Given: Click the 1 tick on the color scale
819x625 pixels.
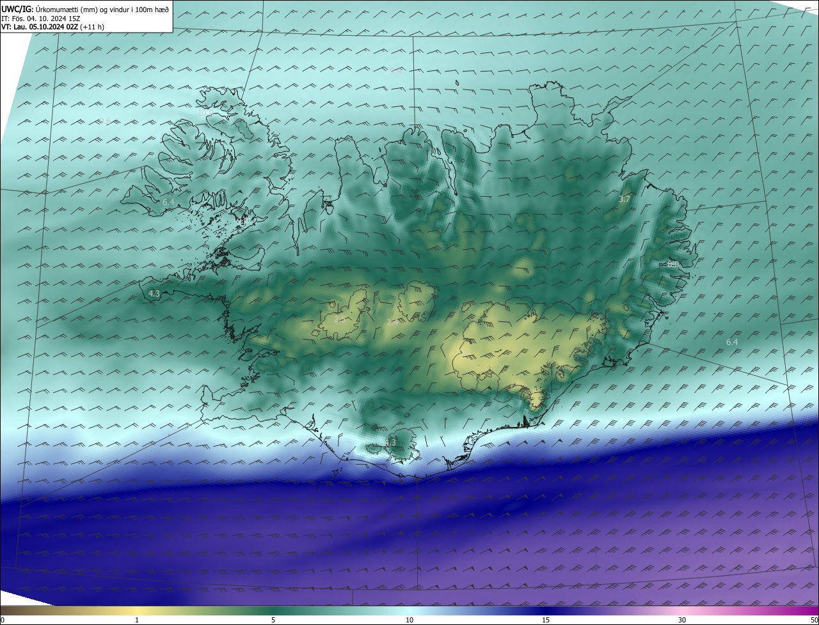Looking at the screenshot, I should pyautogui.click(x=137, y=620).
